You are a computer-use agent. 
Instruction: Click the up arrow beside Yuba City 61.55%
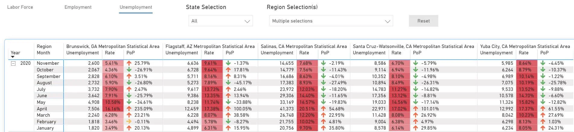(543, 109)
